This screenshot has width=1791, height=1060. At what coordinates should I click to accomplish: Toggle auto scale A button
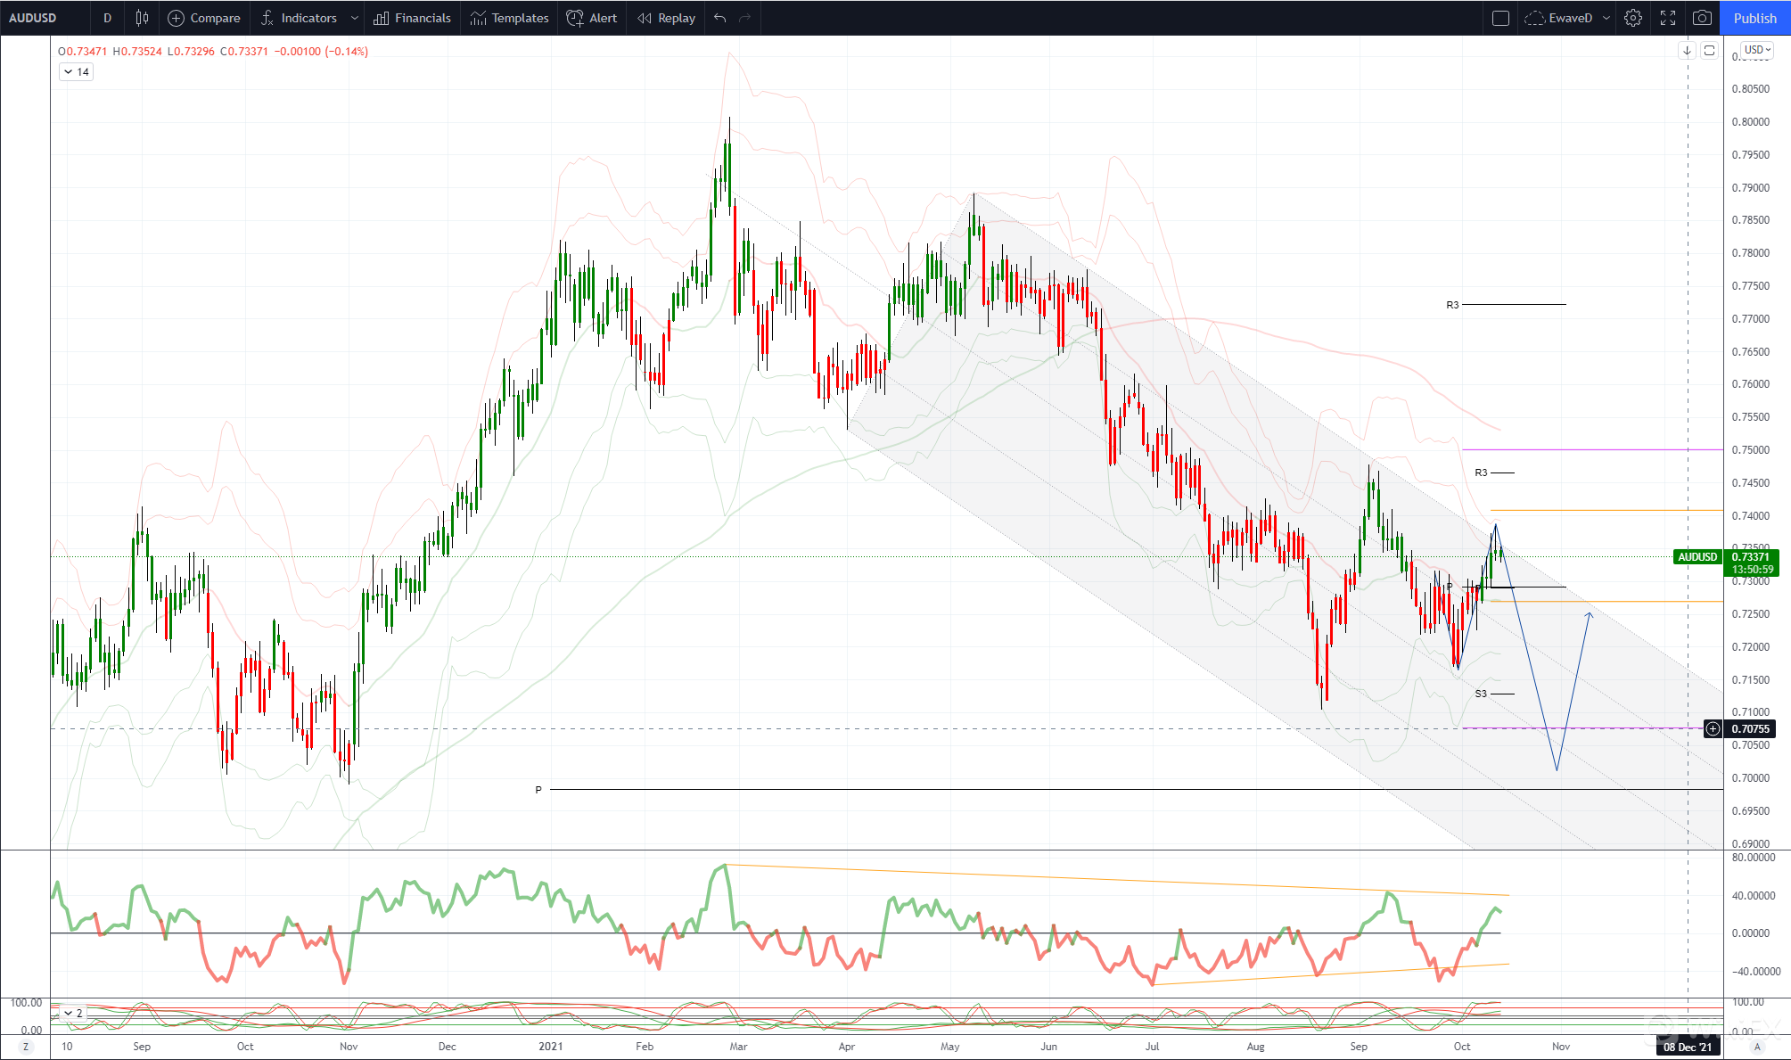click(1757, 1047)
